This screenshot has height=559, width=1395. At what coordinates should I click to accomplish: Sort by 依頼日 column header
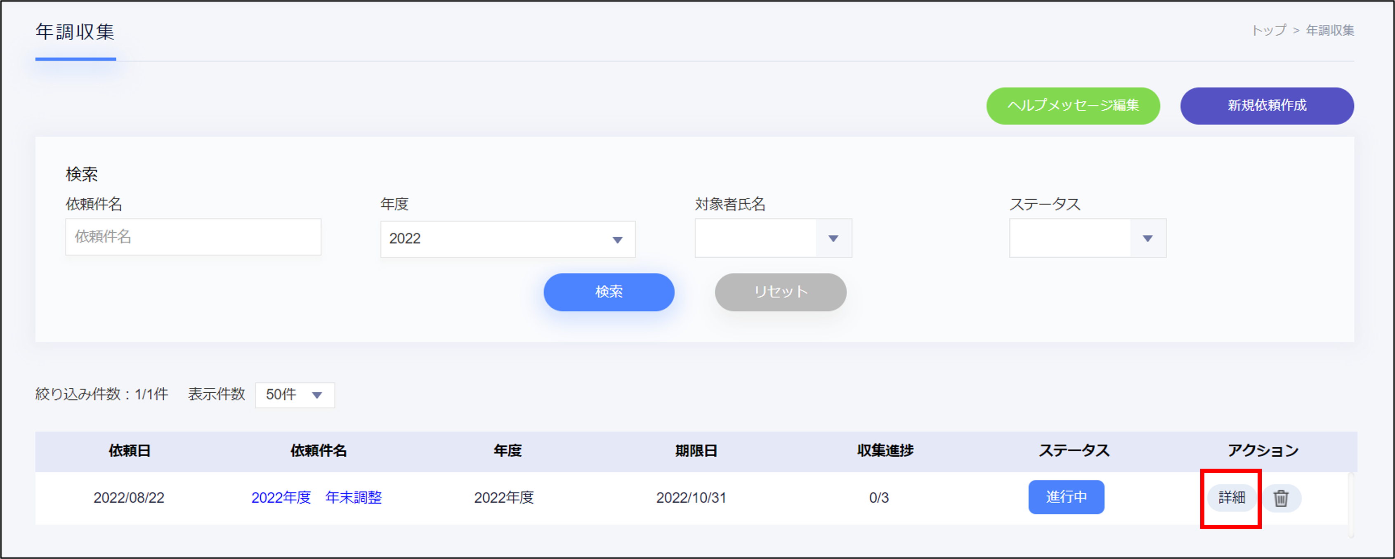click(x=130, y=451)
